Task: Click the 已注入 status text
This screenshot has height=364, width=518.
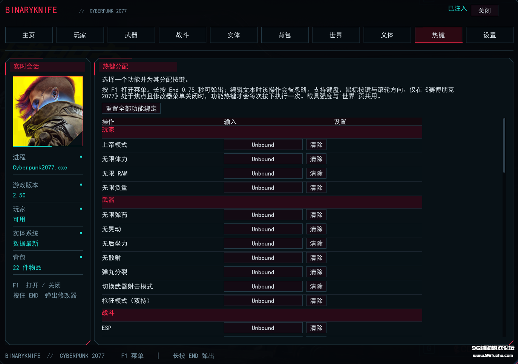Action: 457,9
